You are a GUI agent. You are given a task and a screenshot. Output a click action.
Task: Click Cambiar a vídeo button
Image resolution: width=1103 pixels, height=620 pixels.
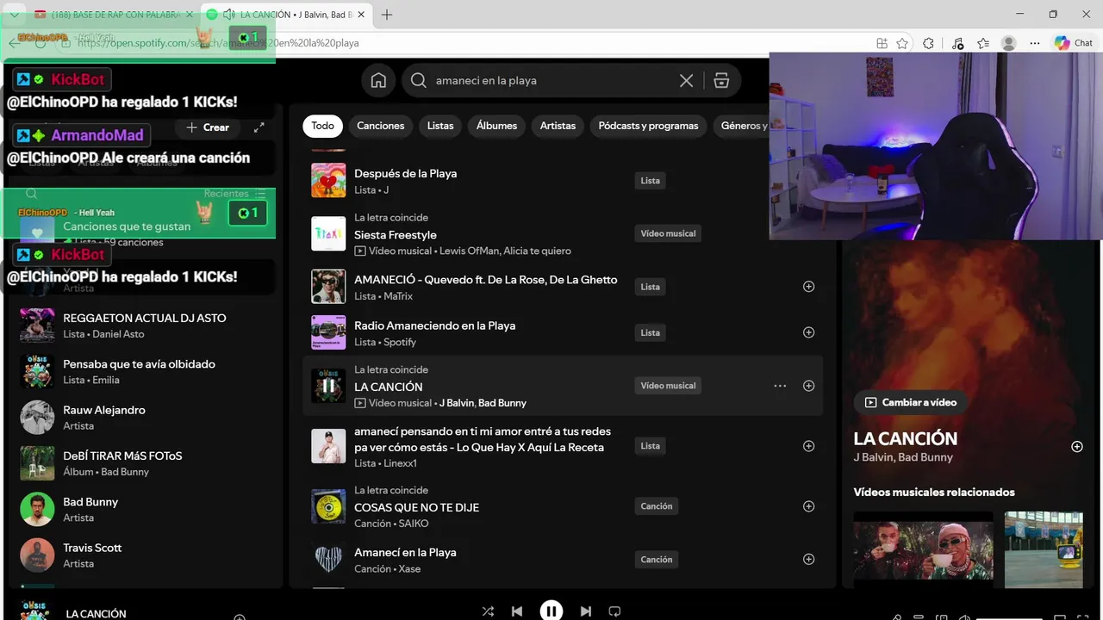pyautogui.click(x=911, y=402)
